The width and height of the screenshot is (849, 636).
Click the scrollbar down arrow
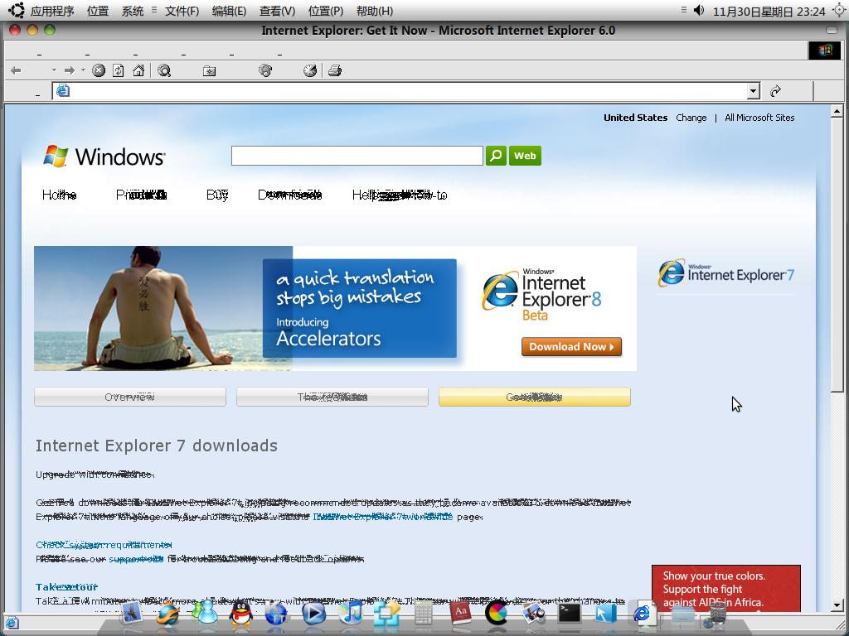tap(837, 605)
